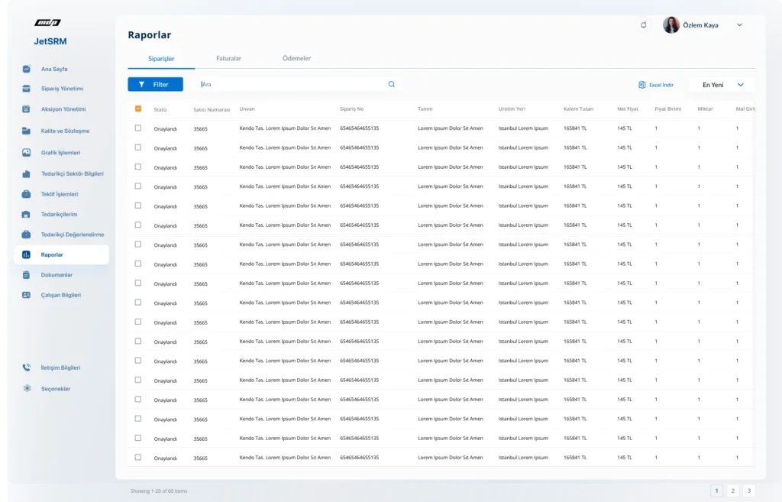Viewport: 782px width, 502px height.
Task: Open Dokumanlar in the sidebar
Action: click(x=57, y=274)
